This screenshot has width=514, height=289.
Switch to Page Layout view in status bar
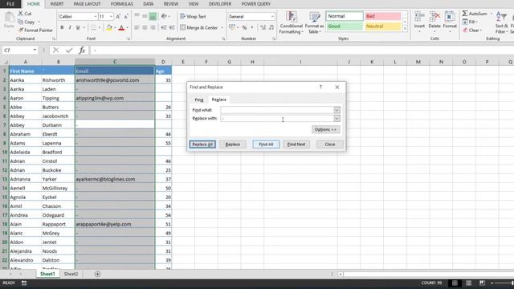coord(468,283)
